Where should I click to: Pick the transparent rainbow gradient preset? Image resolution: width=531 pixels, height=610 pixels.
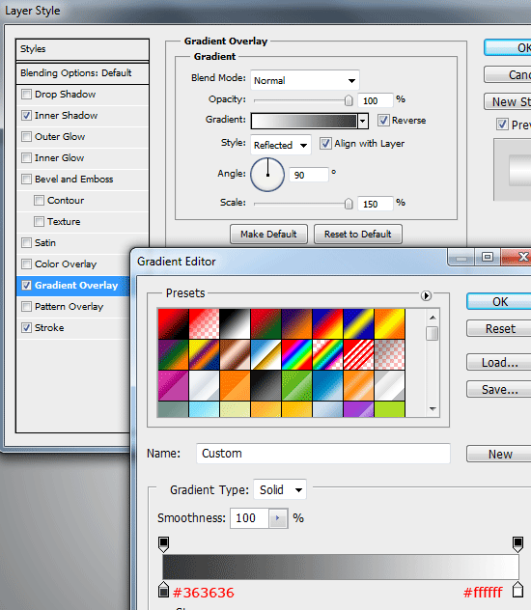click(327, 354)
